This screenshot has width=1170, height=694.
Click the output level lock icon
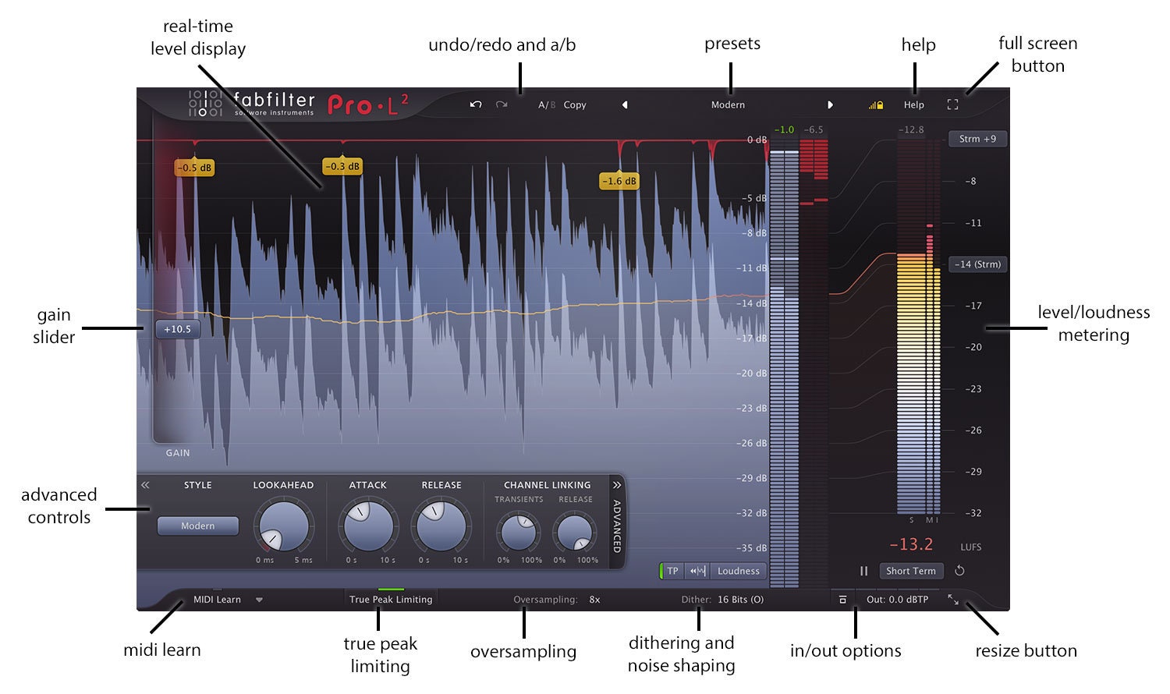tap(876, 104)
